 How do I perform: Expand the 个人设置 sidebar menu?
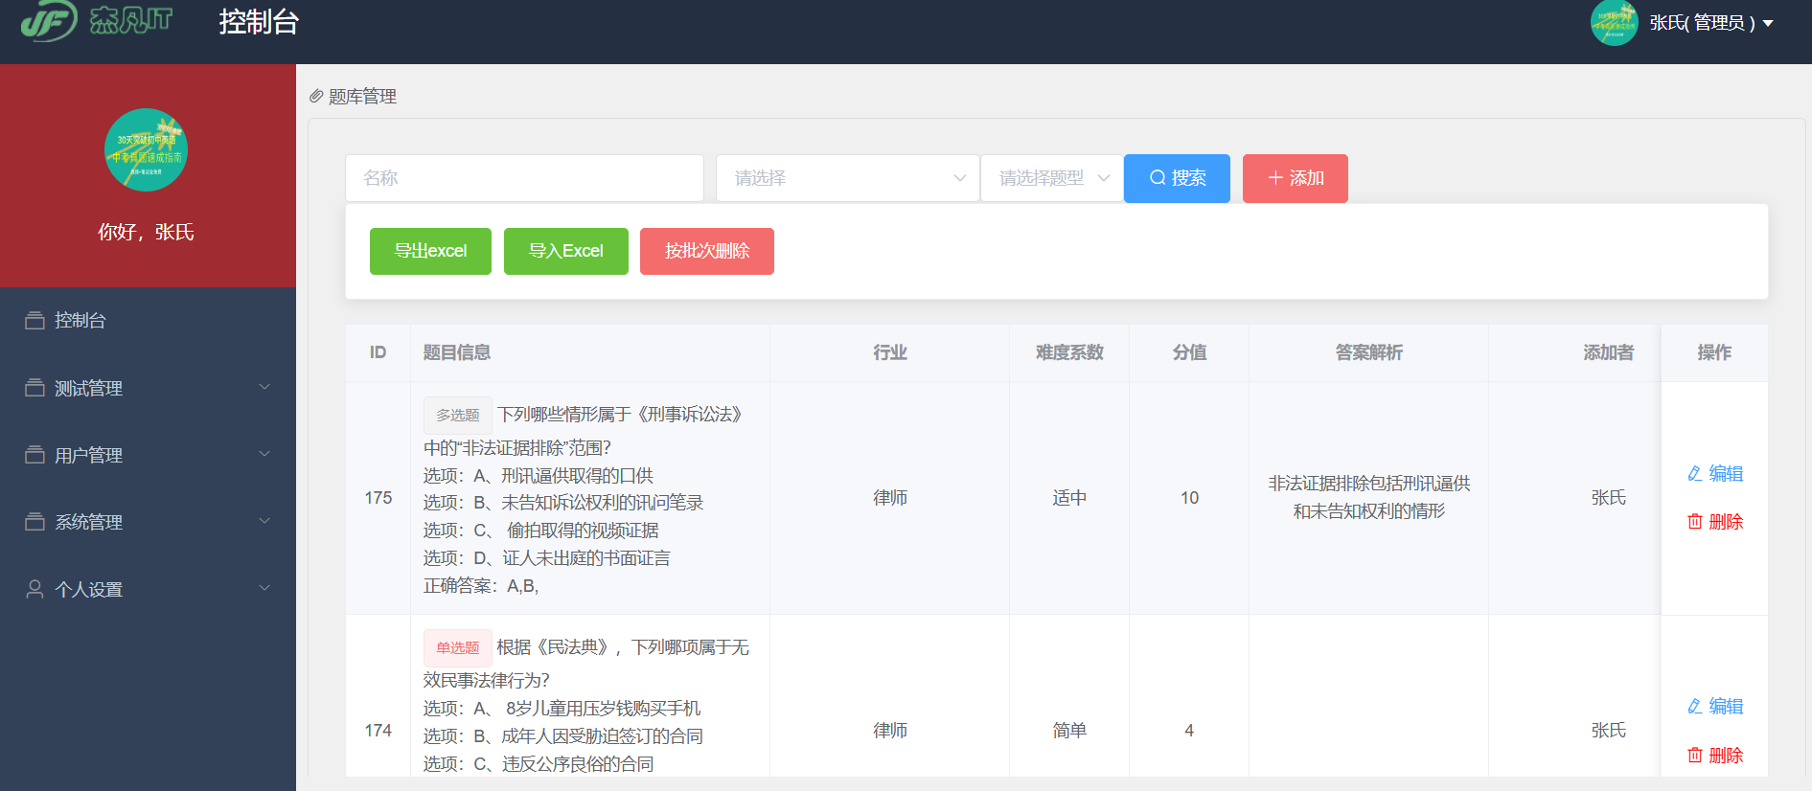coord(148,589)
